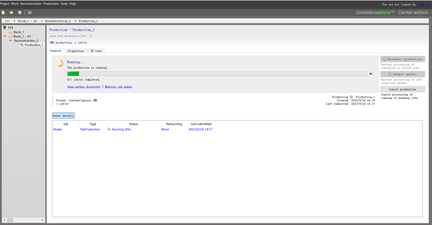This screenshot has height=225, width=432.
Task: Click the Cancel production button
Action: click(x=403, y=89)
